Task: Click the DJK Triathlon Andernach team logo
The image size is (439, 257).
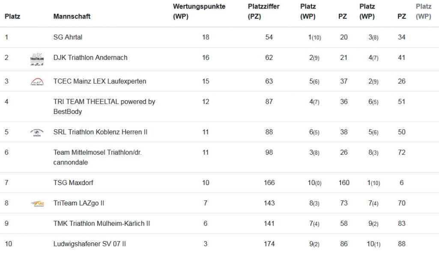Action: pyautogui.click(x=37, y=60)
